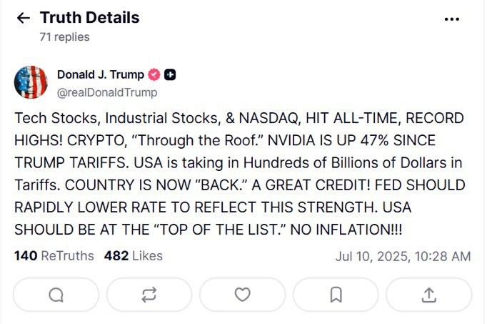Click the reply speech bubble icon
Screen dimensions: 487x324
(x=56, y=295)
